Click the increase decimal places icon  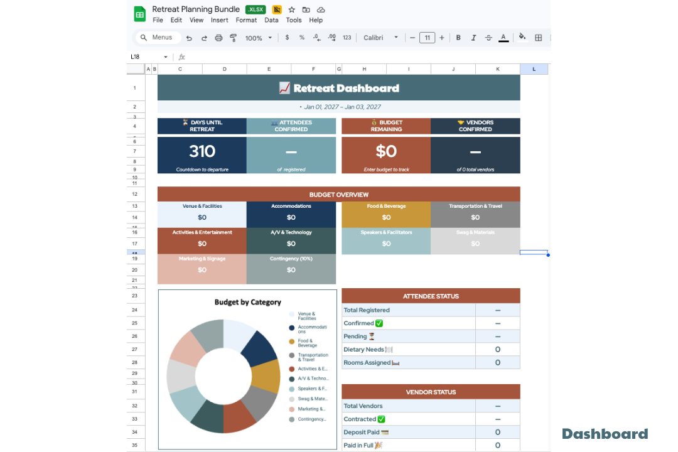tap(333, 38)
